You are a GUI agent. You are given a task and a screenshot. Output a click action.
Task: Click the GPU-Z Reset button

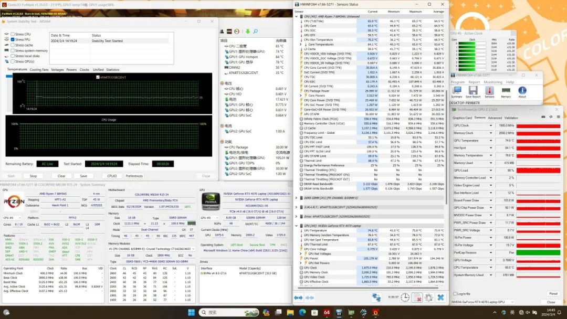point(553,293)
